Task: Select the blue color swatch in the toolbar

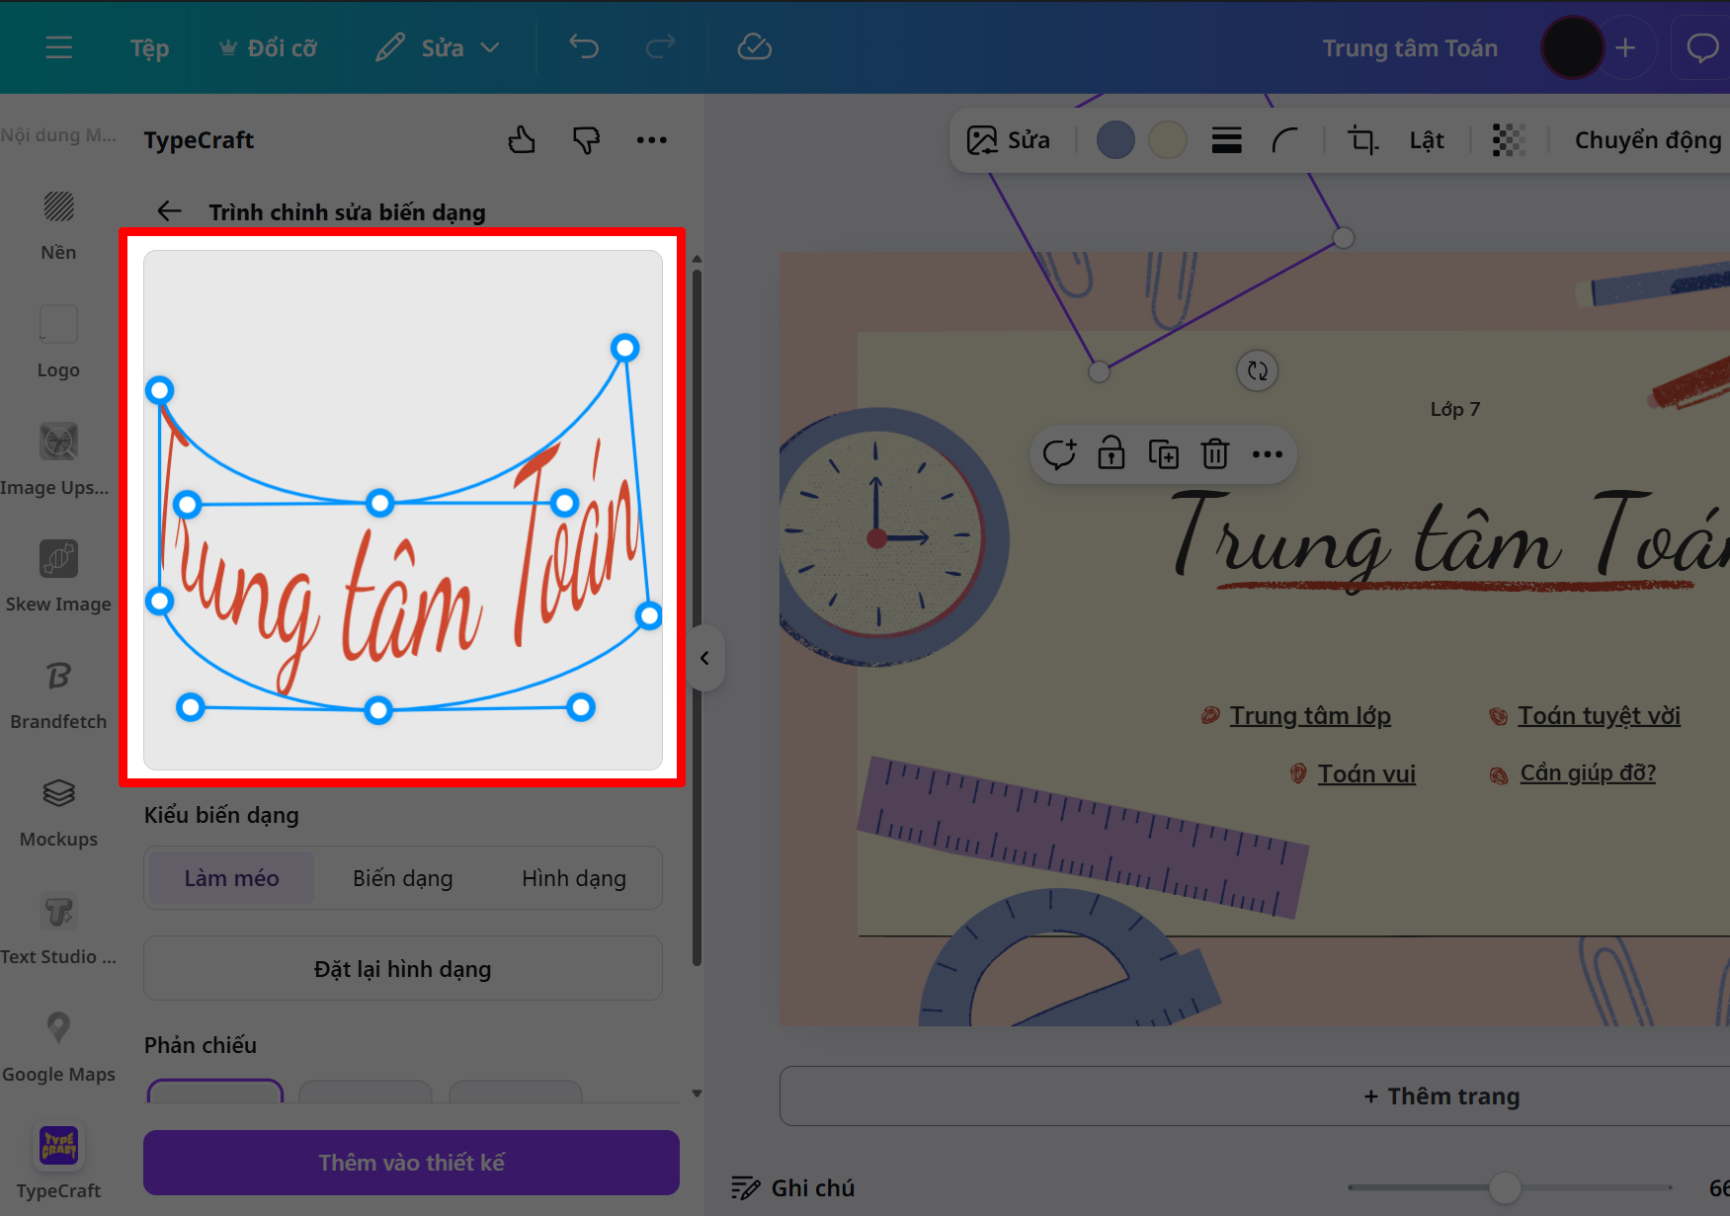Action: pos(1115,139)
